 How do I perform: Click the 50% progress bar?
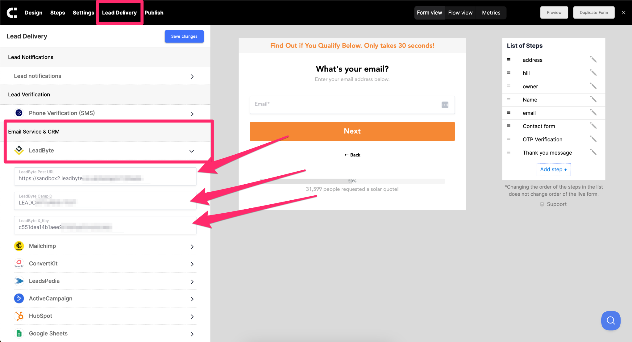[x=352, y=181]
